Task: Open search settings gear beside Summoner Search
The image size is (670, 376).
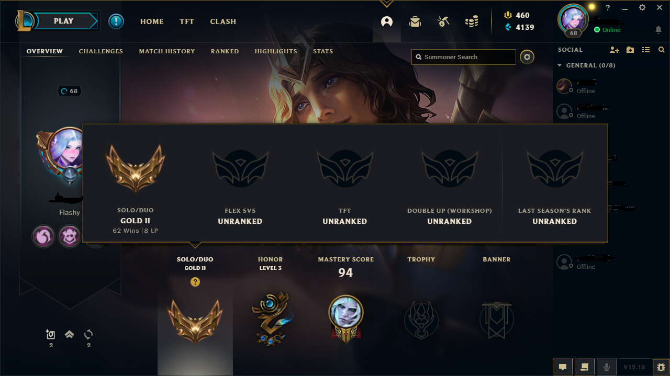Action: point(527,56)
